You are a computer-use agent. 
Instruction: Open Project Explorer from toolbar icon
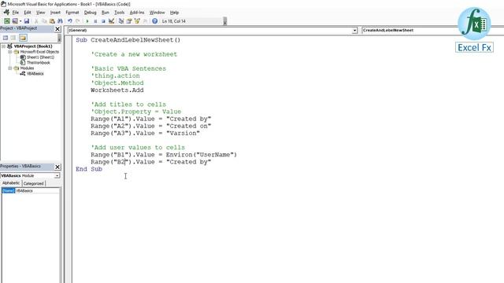[121, 21]
